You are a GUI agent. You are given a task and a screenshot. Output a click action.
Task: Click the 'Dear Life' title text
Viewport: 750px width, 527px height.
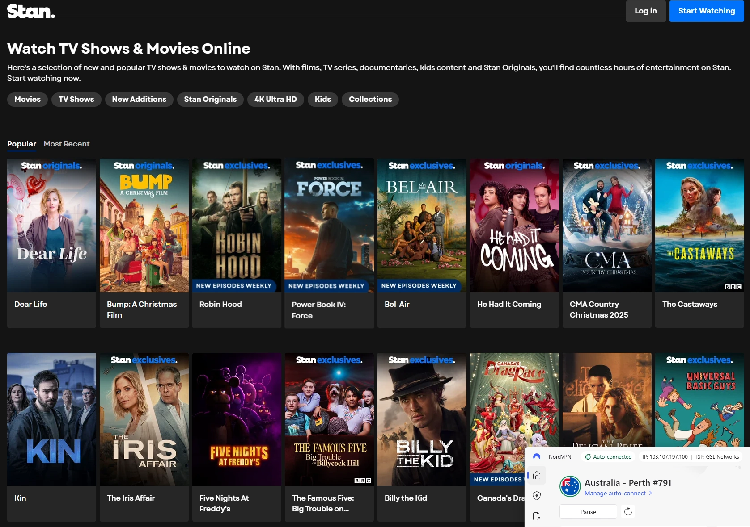tap(30, 304)
